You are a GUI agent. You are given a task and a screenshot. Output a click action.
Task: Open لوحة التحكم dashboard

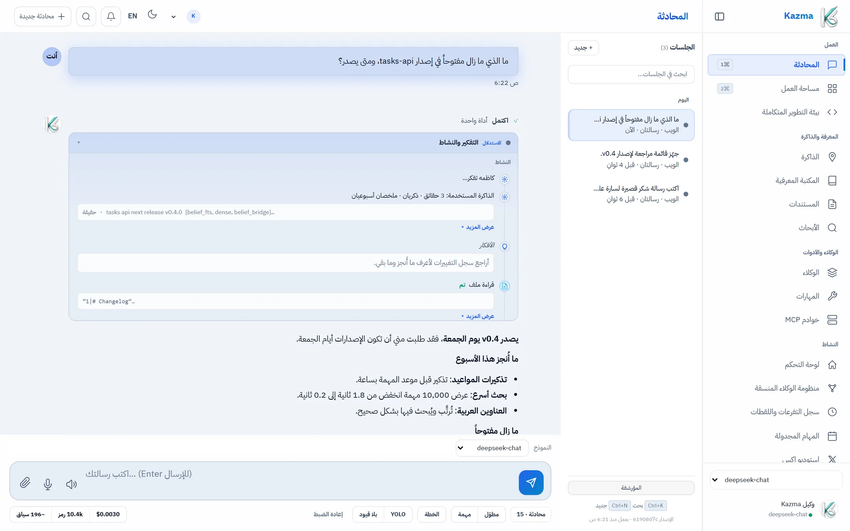point(776,365)
